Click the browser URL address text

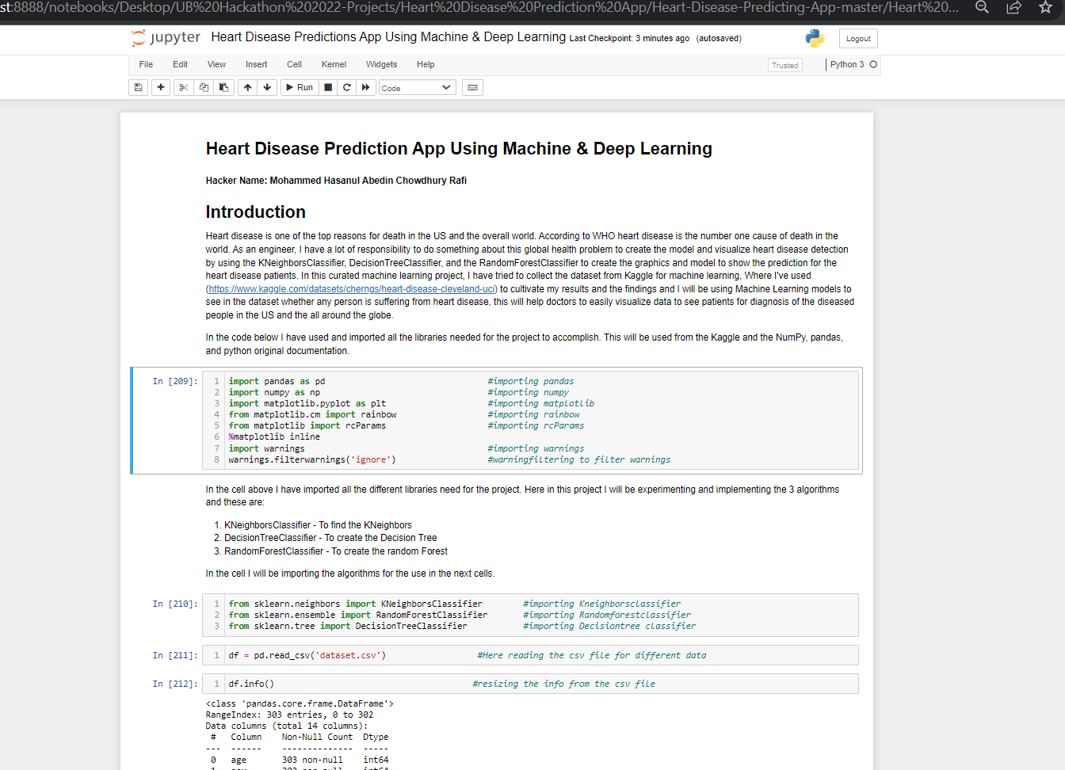(479, 7)
